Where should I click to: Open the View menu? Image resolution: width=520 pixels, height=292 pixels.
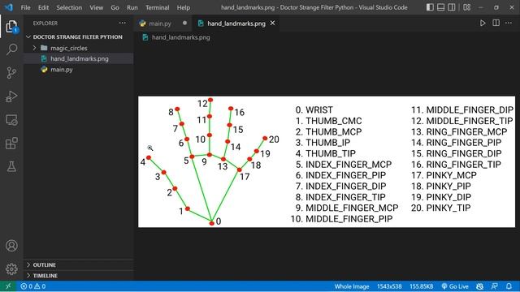coord(96,7)
